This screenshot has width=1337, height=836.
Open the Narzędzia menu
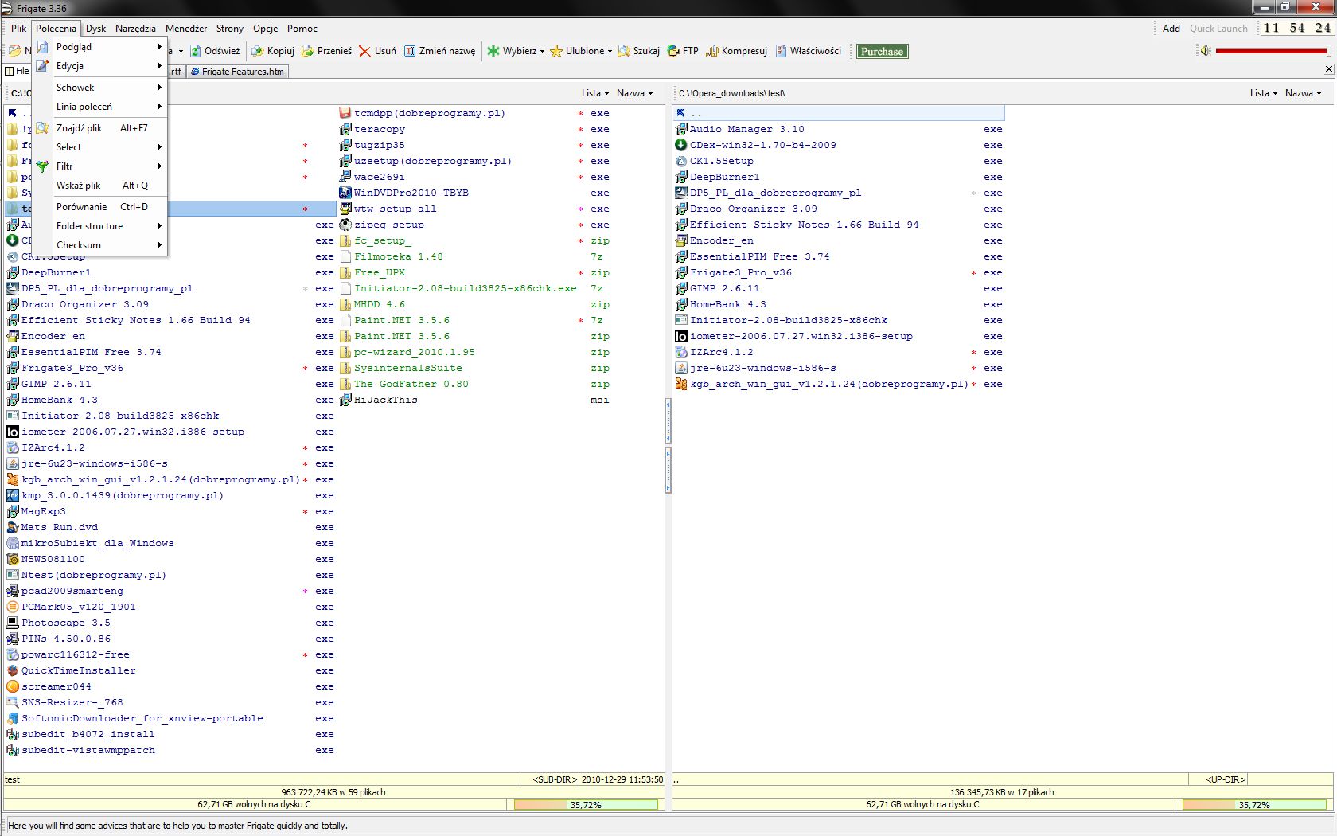[x=135, y=29]
